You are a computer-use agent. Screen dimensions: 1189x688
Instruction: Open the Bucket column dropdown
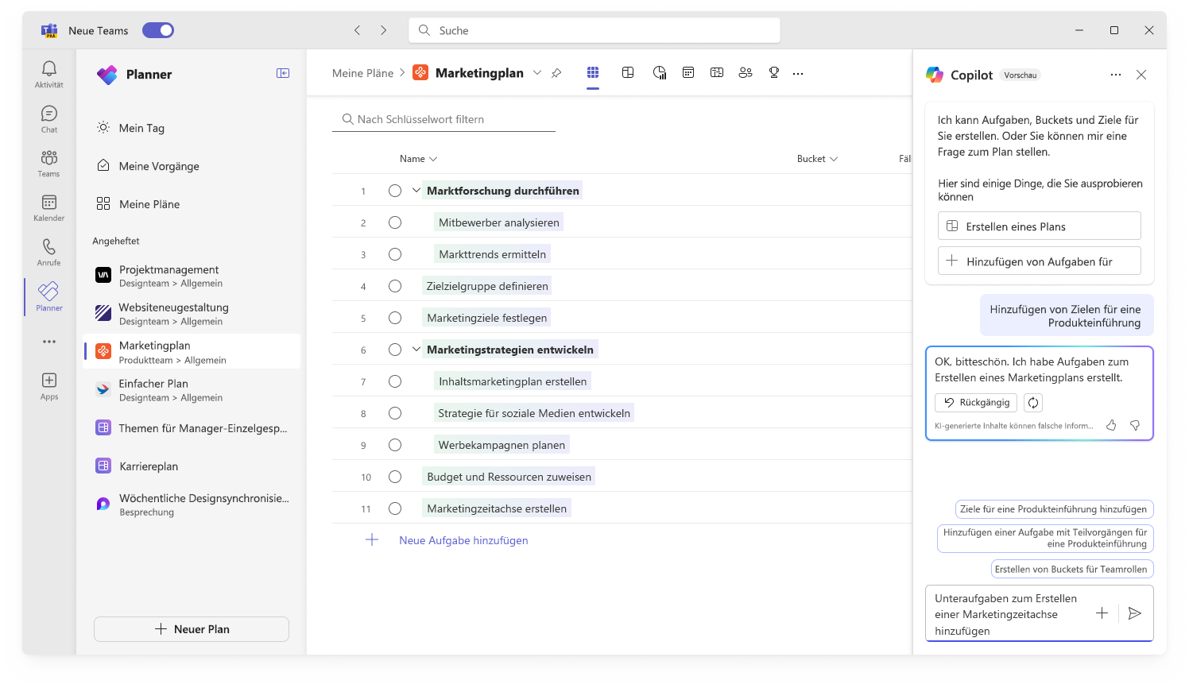click(x=817, y=159)
